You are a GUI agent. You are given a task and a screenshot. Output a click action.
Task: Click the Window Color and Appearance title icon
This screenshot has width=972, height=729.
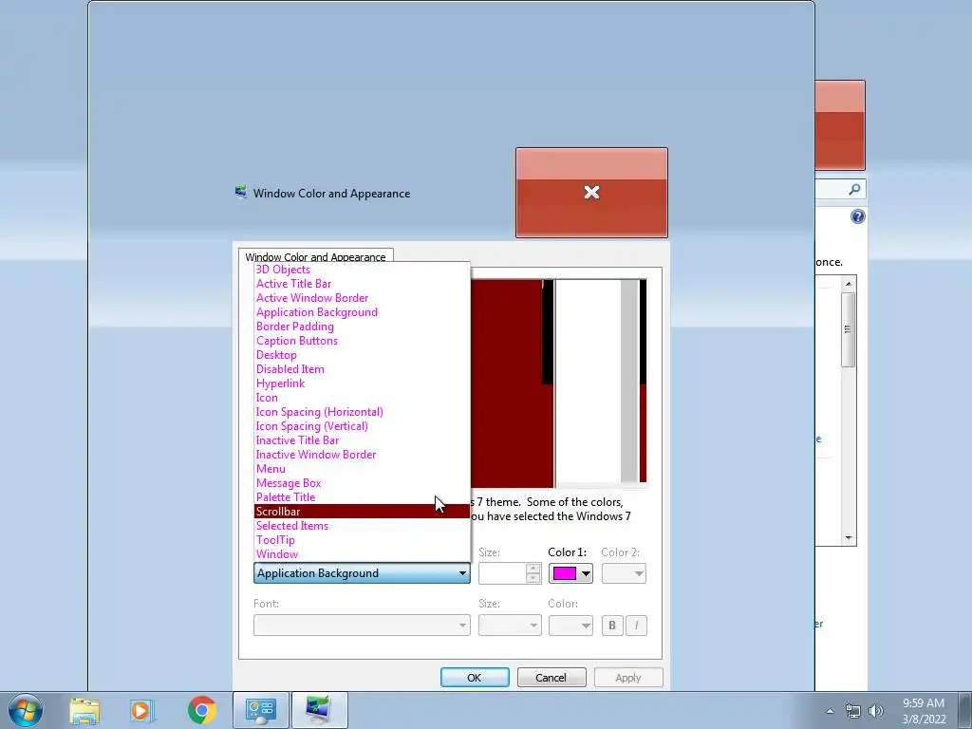pos(241,193)
